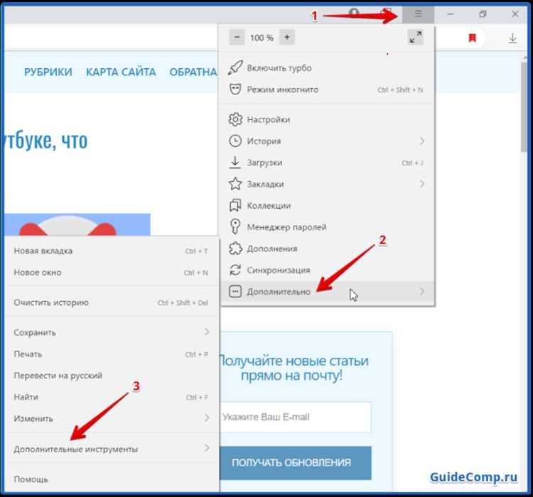The image size is (533, 497).
Task: Open the ОБРАТНА... site nav link
Action: (193, 72)
